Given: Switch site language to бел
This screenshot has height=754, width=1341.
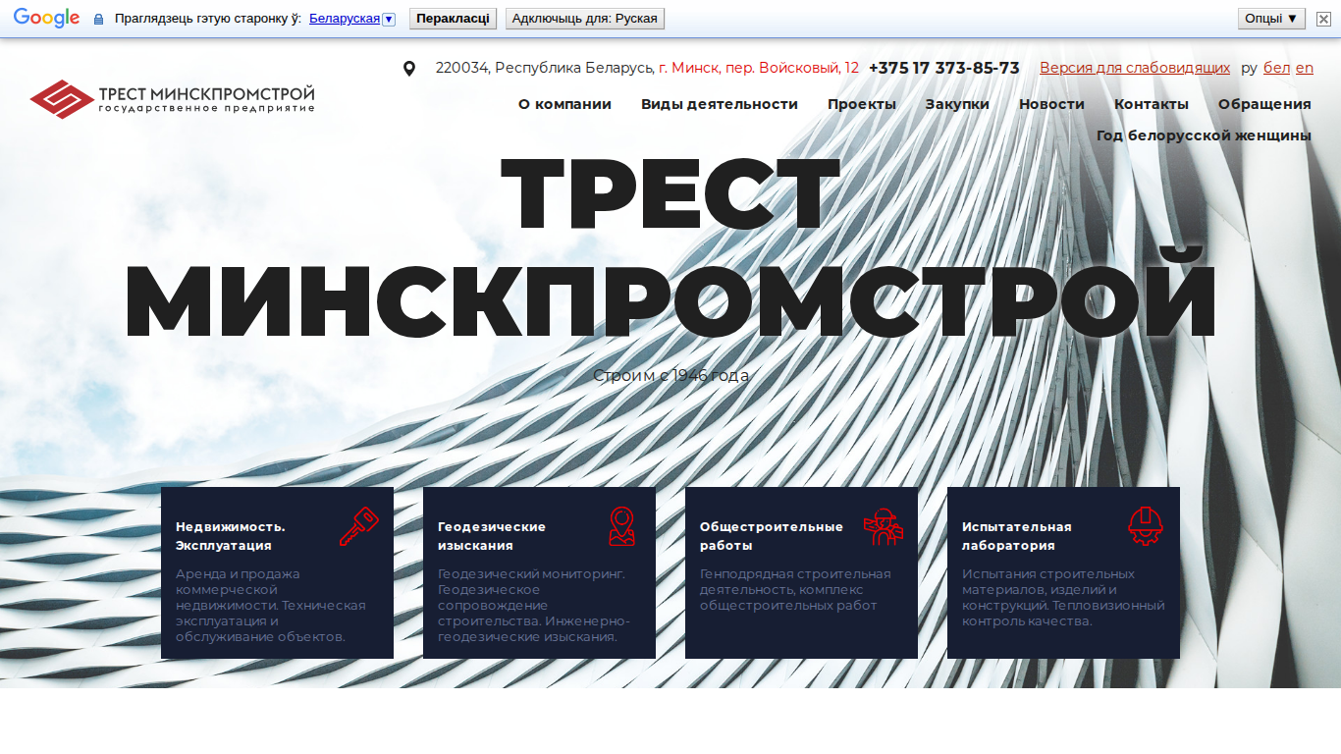Looking at the screenshot, I should click(x=1276, y=68).
